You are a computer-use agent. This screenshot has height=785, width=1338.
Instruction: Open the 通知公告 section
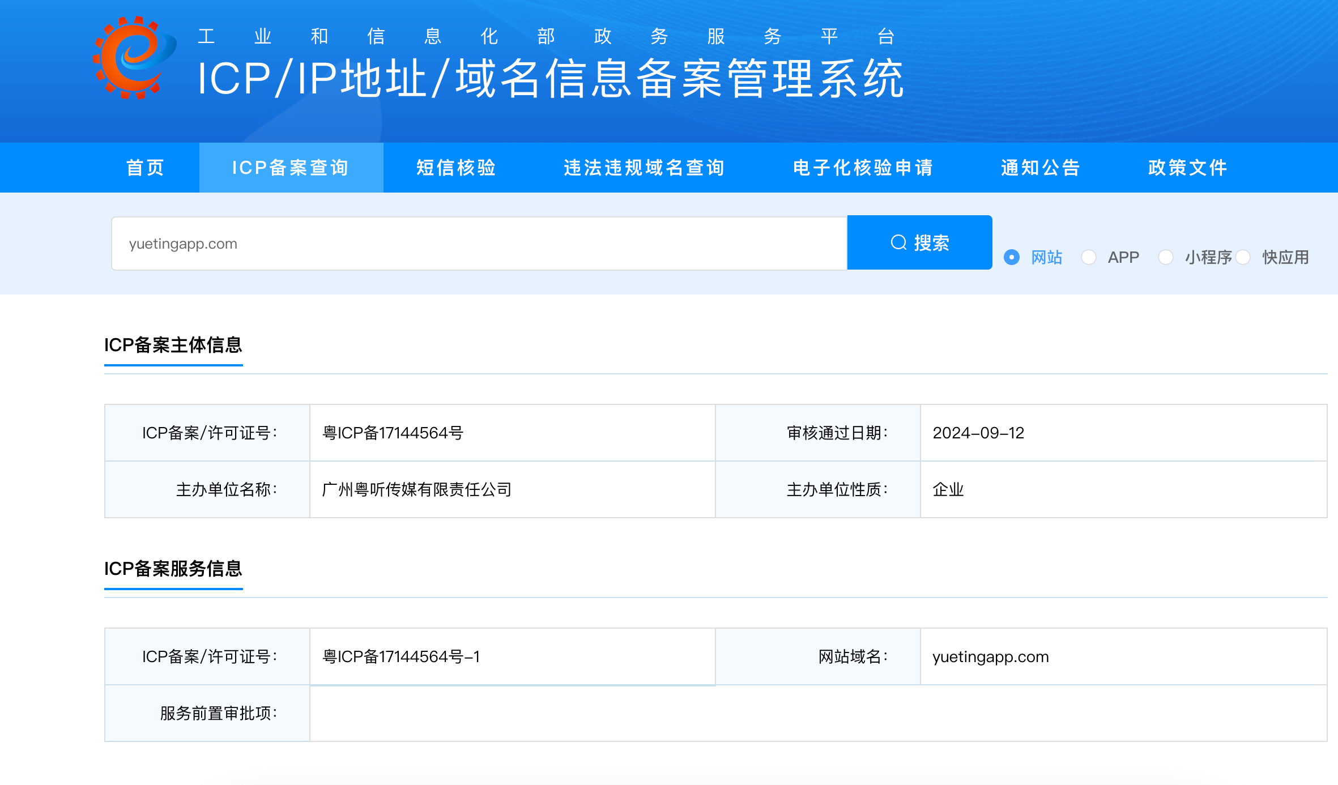(1041, 168)
